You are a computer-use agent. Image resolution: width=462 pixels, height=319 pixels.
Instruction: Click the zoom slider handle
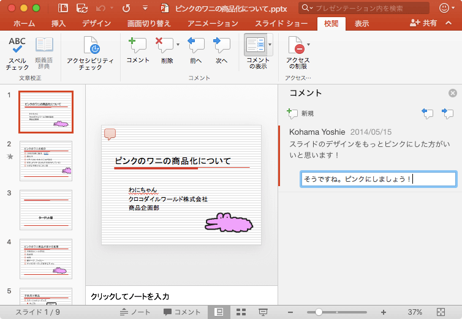click(319, 312)
